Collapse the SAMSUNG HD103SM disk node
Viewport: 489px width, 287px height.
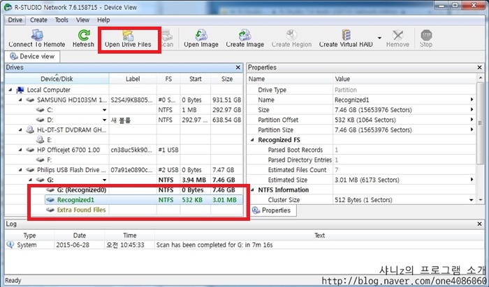pos(20,100)
